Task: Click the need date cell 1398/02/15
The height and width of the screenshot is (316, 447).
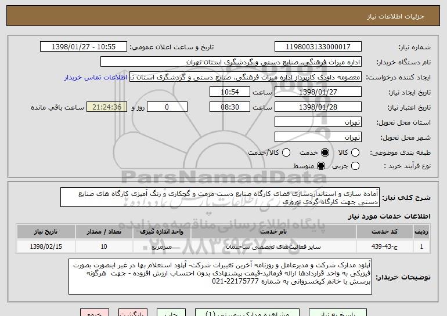Action: (x=46, y=246)
